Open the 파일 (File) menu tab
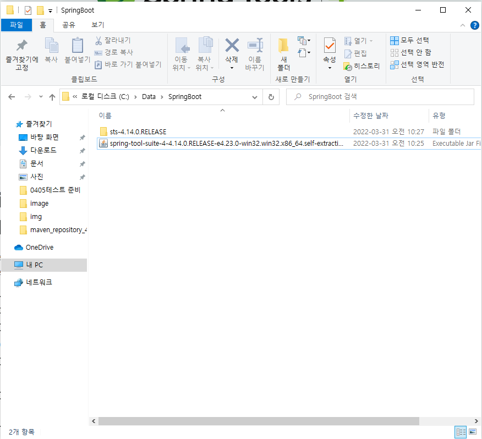The height and width of the screenshot is (439, 482). pyautogui.click(x=17, y=25)
